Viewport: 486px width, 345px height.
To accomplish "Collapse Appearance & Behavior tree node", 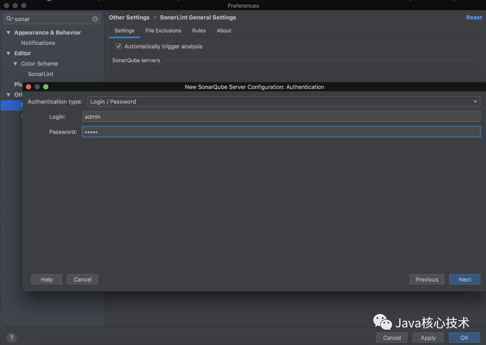I will tap(9, 32).
